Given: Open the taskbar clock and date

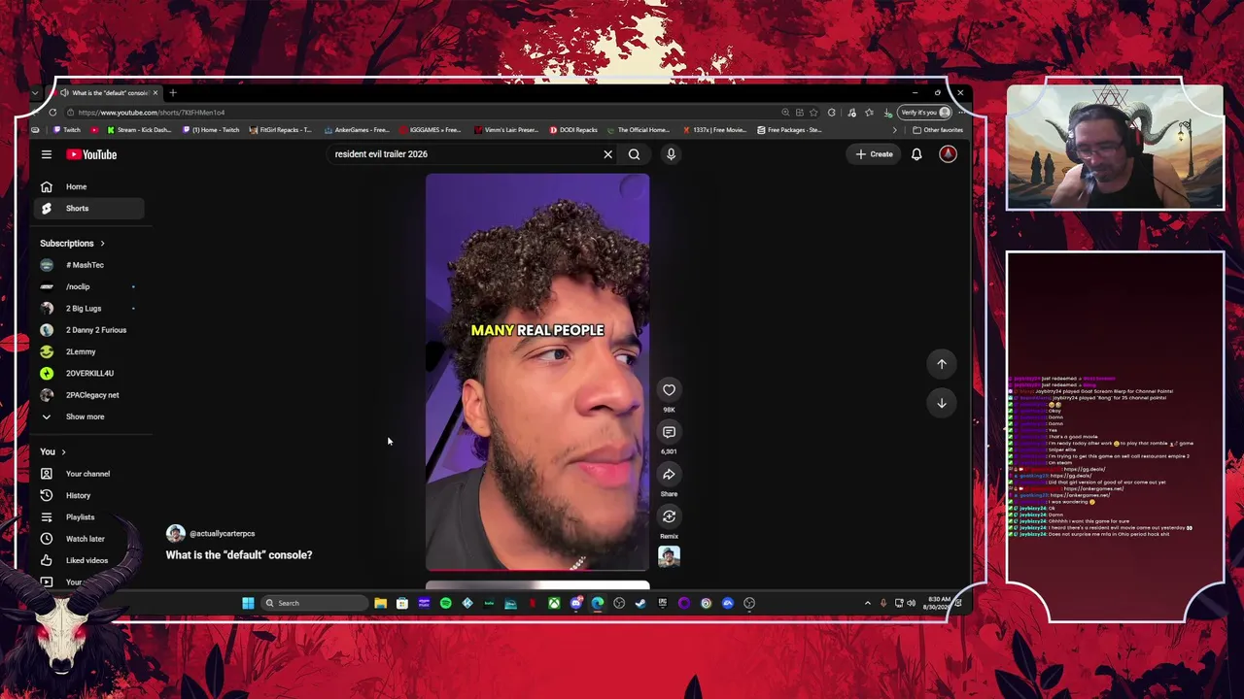Looking at the screenshot, I should (x=939, y=603).
